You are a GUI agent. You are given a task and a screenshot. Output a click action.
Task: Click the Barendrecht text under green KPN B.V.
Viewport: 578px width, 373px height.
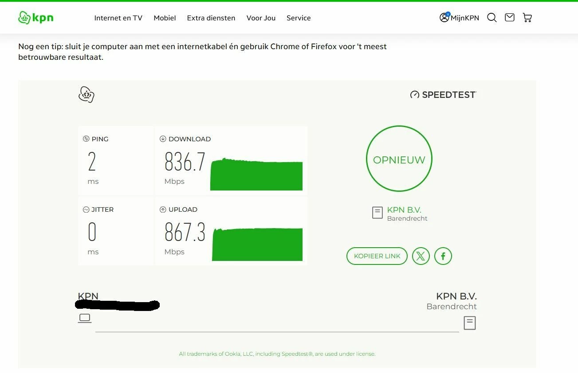(x=407, y=218)
